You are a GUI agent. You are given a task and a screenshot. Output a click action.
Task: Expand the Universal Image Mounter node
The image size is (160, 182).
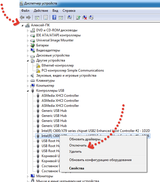click(28, 41)
